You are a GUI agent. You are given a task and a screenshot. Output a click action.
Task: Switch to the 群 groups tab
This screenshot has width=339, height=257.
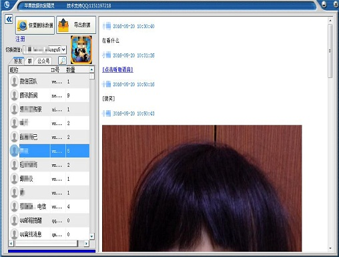coord(30,61)
